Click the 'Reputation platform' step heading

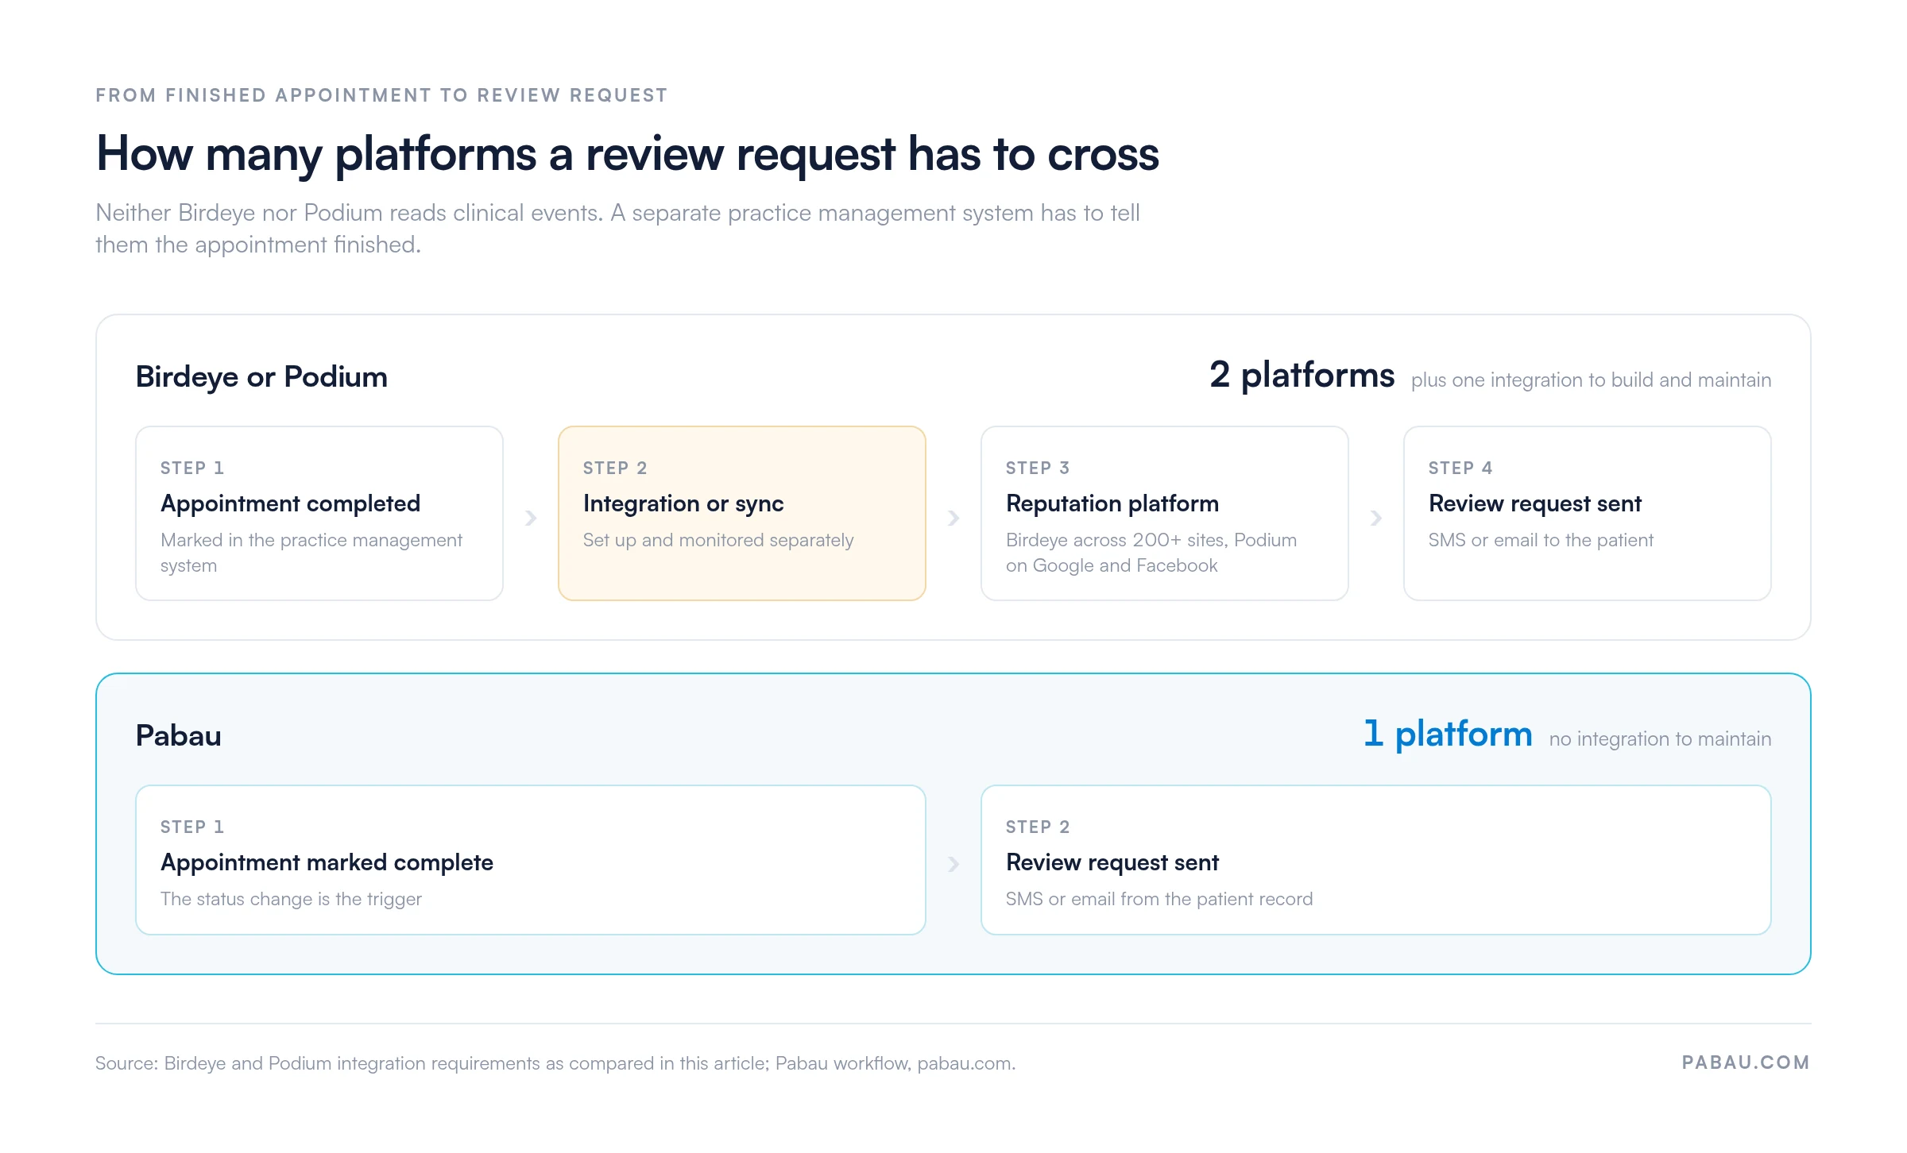tap(1112, 503)
